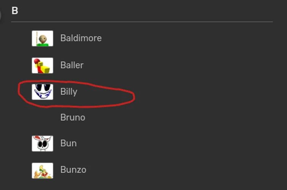The height and width of the screenshot is (190, 287).
Task: Click the divider line under the B heading
Action: (x=142, y=22)
